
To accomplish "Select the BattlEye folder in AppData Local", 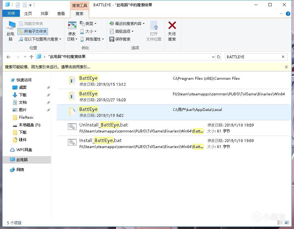I will pos(88,109).
